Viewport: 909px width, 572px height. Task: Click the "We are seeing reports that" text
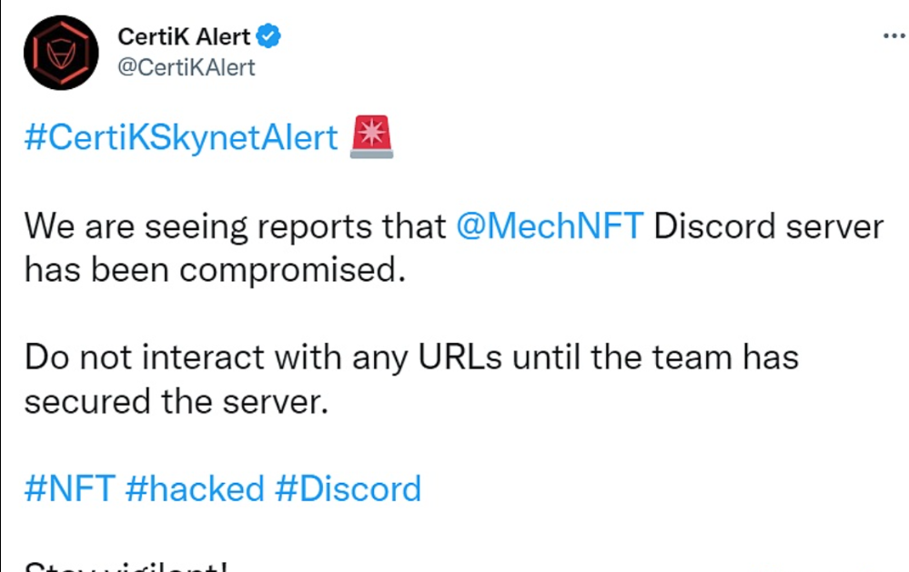pyautogui.click(x=235, y=226)
